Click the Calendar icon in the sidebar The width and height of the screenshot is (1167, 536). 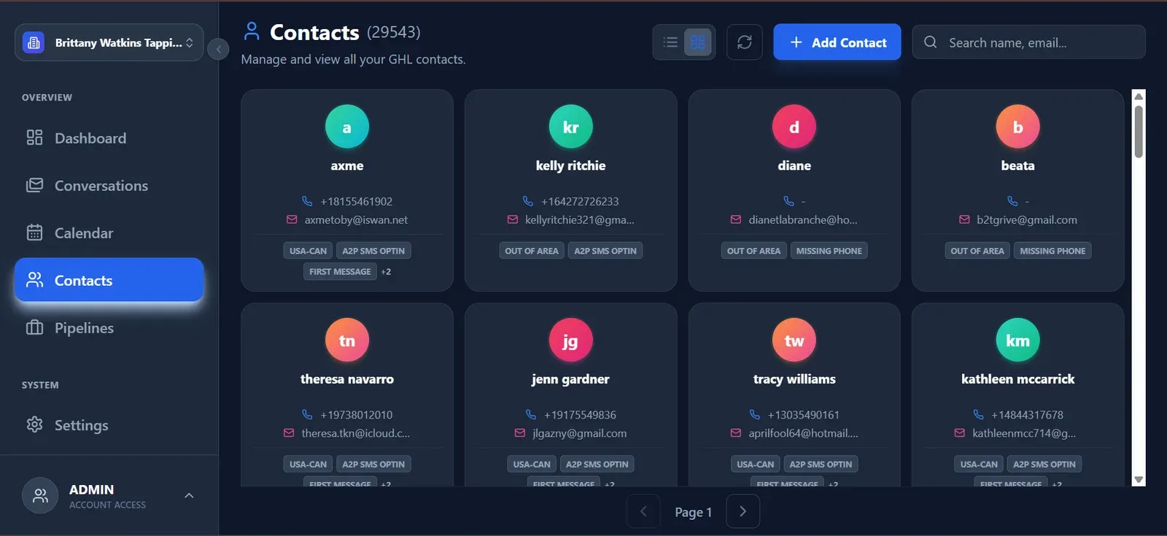(34, 233)
